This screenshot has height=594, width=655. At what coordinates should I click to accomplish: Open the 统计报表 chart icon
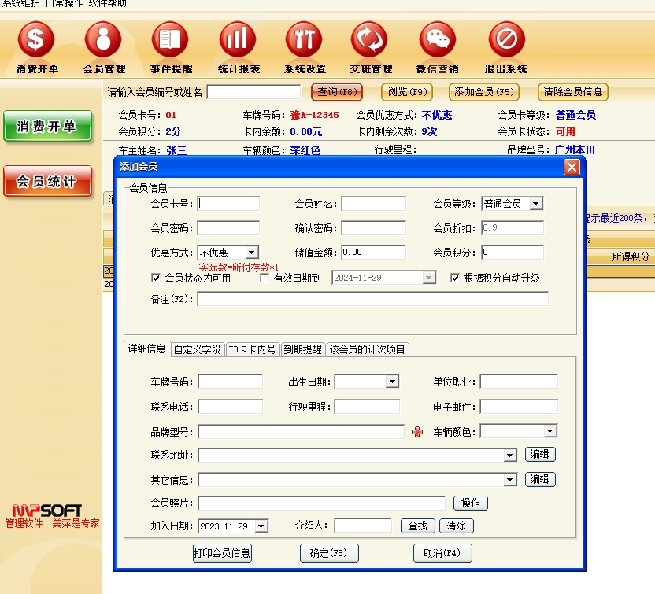click(238, 39)
